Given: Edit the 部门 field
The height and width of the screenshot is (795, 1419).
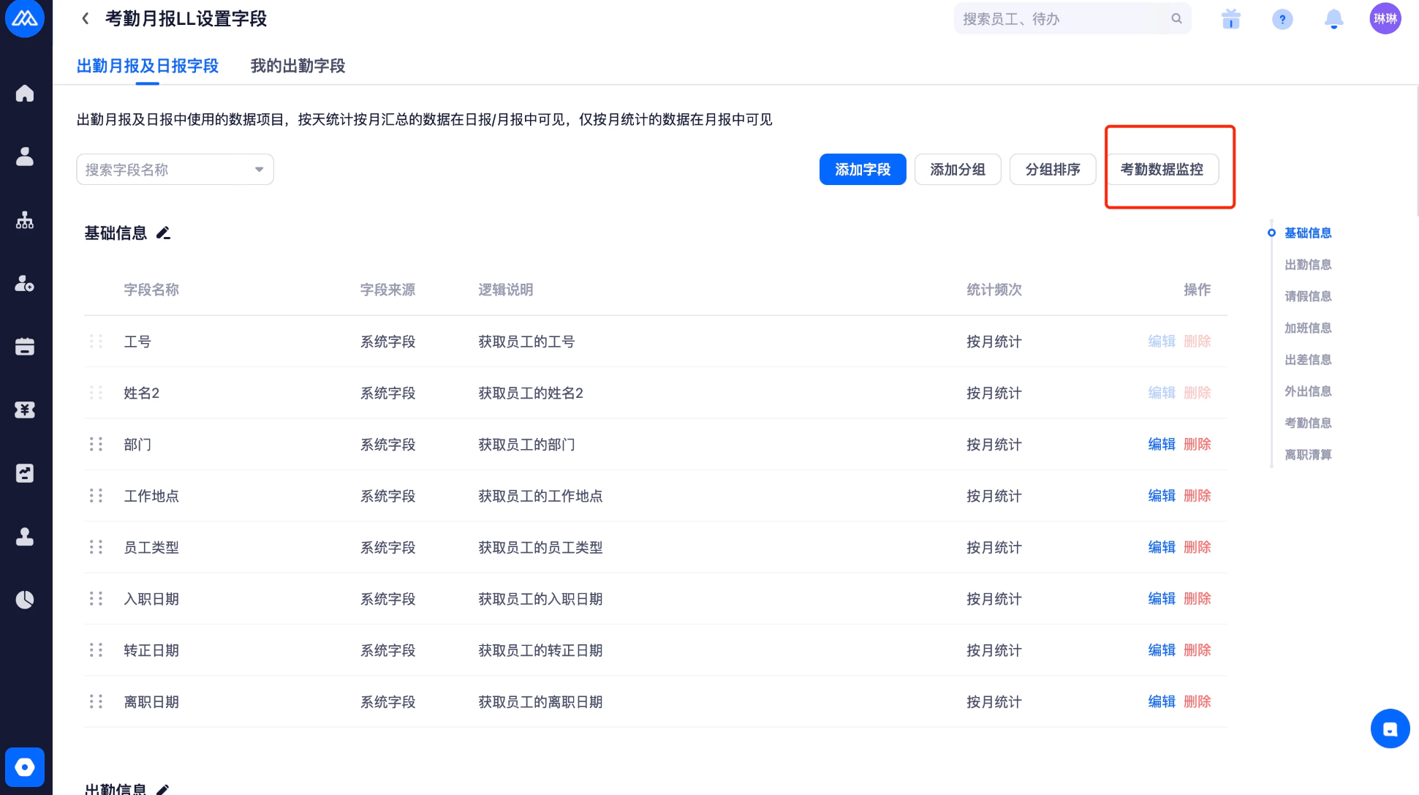Looking at the screenshot, I should 1162,444.
